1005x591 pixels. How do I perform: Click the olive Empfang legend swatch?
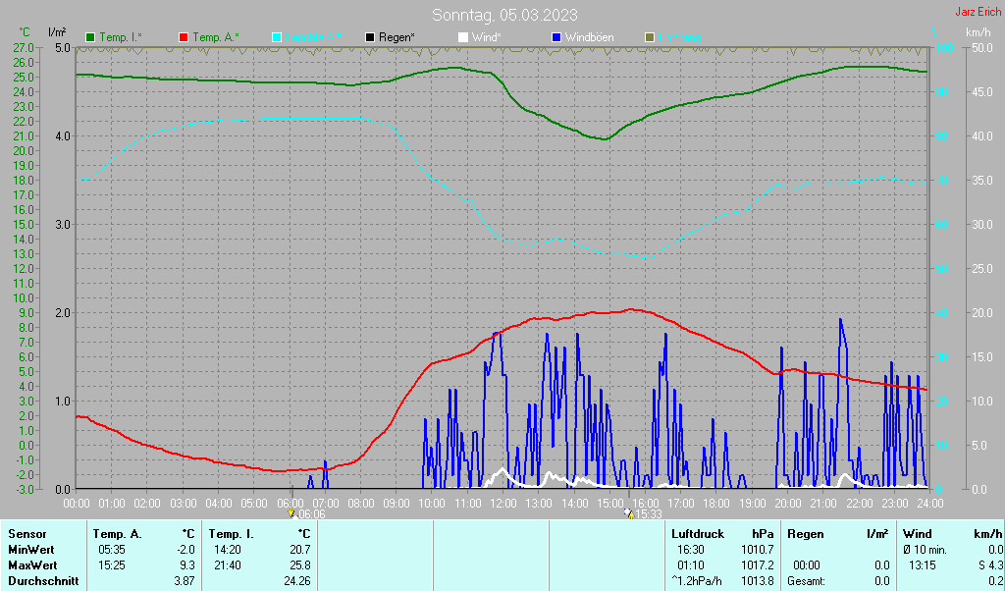tap(650, 38)
